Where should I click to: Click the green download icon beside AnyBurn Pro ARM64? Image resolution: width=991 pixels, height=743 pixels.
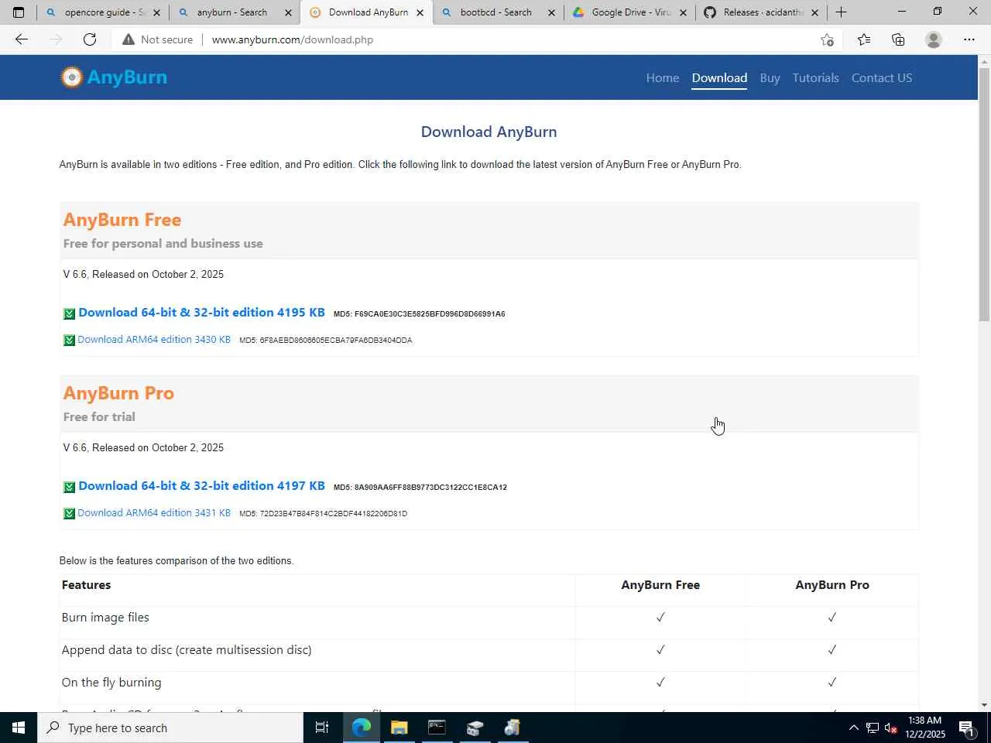pos(69,513)
